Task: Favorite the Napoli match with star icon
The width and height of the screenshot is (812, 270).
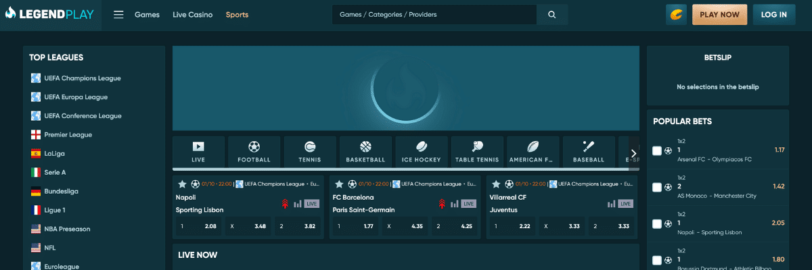Action: pos(182,184)
